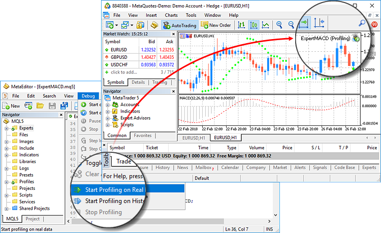Click 'click to add...' in Market Watch
Viewport: 381px width, 233px height.
(124, 72)
